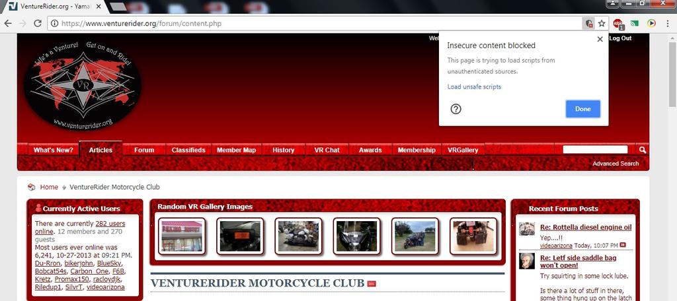Open the Membership tab

point(417,150)
